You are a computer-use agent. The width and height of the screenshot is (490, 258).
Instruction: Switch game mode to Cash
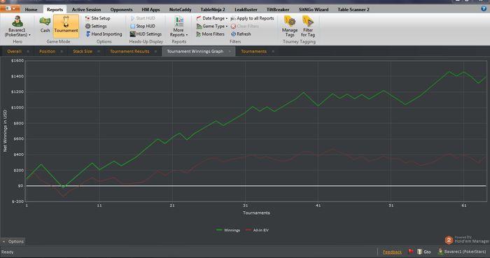(45, 24)
